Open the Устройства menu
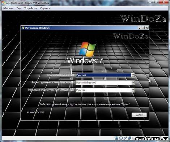The image size is (170, 142). pos(30,8)
